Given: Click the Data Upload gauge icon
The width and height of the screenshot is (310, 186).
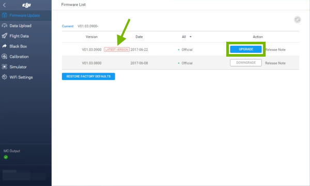Looking at the screenshot, I should tap(4, 26).
